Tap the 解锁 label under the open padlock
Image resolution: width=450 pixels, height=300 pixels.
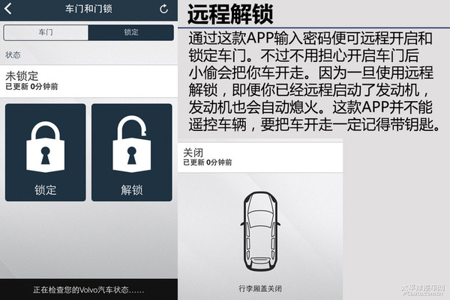(132, 190)
